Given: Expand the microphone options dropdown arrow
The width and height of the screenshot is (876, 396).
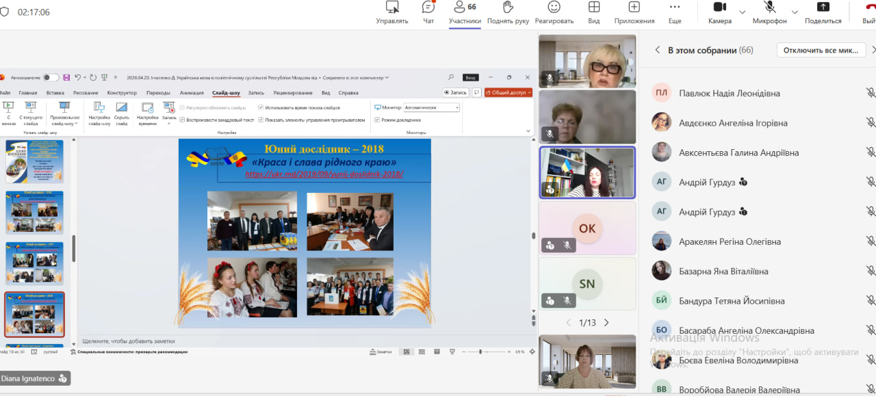Looking at the screenshot, I should pyautogui.click(x=795, y=12).
